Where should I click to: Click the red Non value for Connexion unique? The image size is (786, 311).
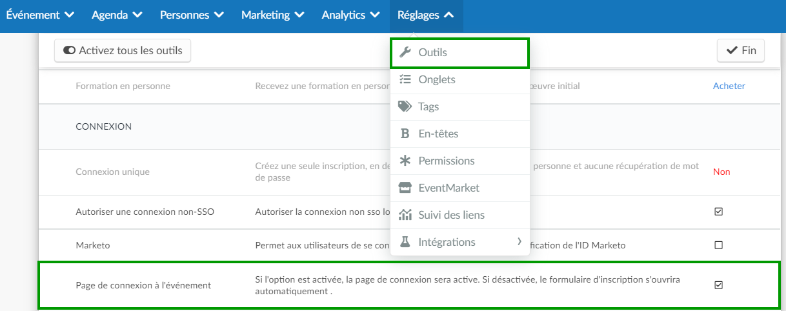[721, 172]
